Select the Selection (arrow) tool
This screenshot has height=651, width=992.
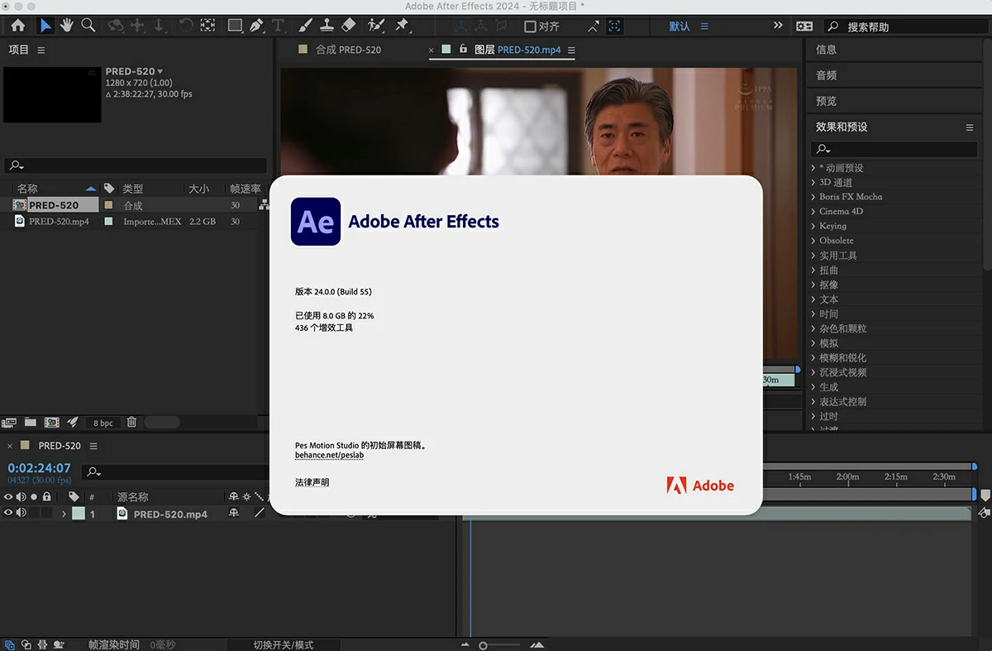(46, 26)
